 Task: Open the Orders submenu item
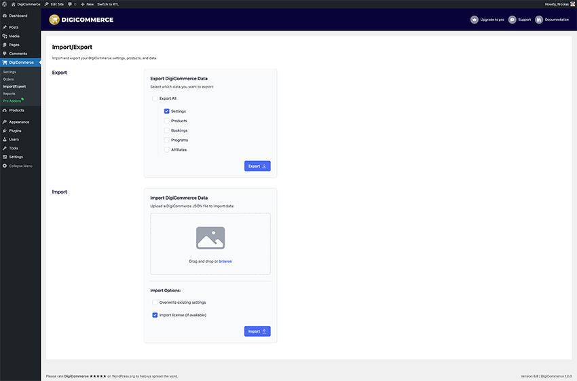point(8,79)
